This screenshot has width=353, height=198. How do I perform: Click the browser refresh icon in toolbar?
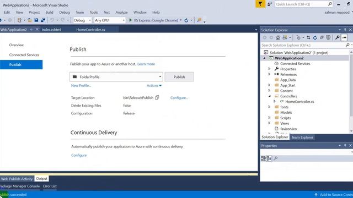(186, 20)
